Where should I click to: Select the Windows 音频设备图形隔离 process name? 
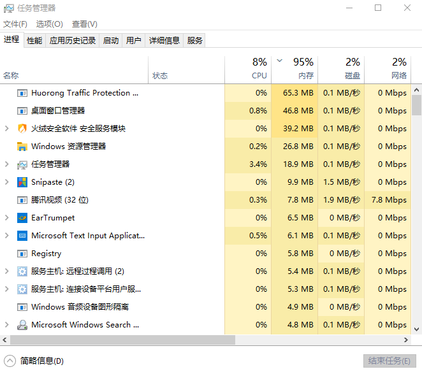click(80, 307)
